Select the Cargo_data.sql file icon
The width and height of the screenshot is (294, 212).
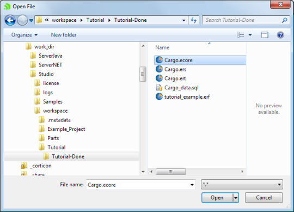point(159,87)
